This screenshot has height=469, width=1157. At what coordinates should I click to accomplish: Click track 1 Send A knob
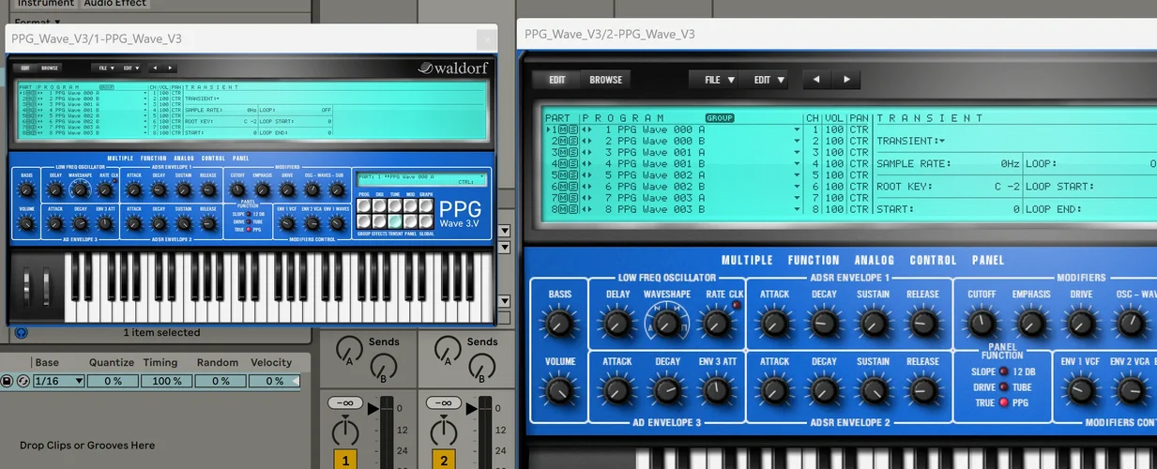click(x=349, y=349)
